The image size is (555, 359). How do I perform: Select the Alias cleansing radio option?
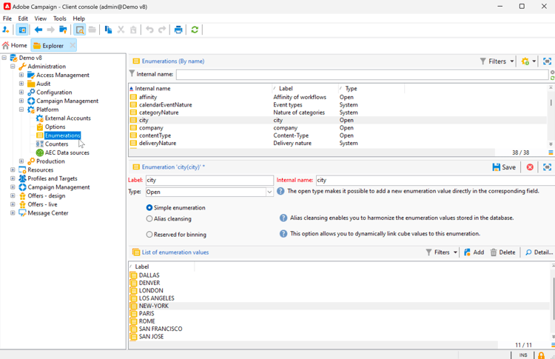pos(149,219)
